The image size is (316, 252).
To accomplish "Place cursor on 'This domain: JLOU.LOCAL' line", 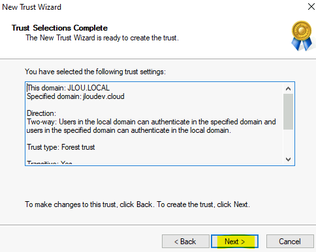I will [68, 88].
